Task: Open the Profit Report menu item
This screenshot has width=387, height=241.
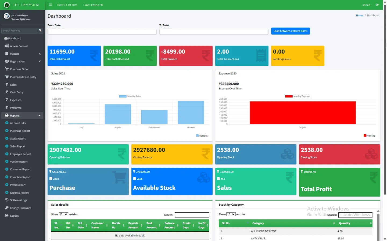Action: (x=18, y=185)
